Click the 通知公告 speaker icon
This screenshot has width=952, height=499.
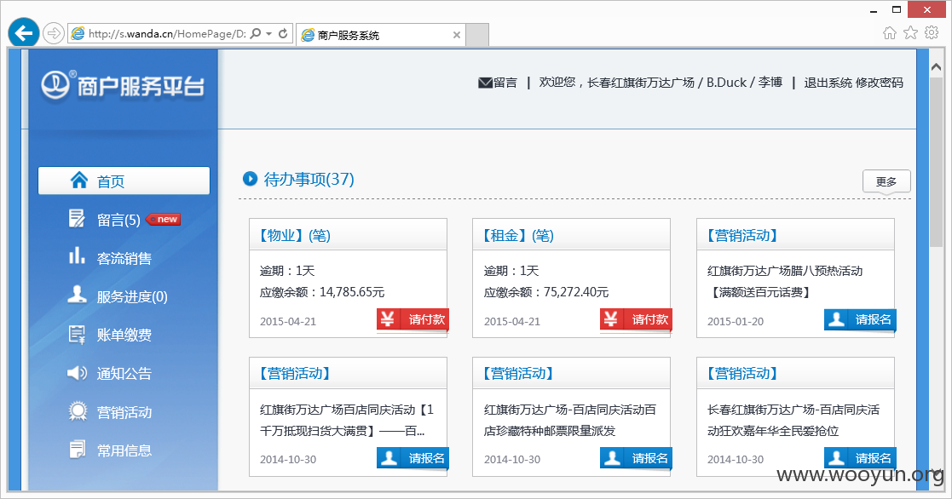(77, 372)
